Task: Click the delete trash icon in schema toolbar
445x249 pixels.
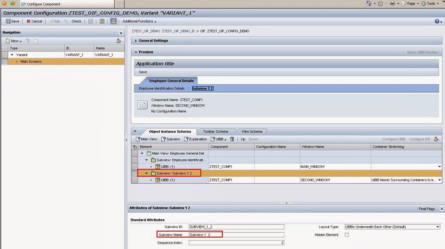Action: (232, 139)
